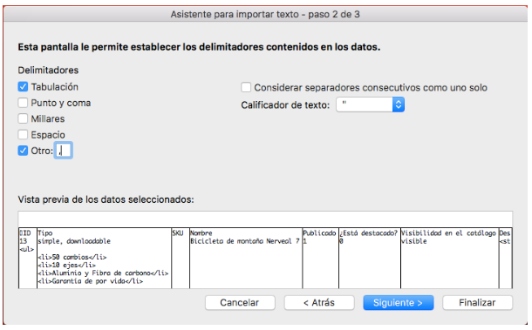Image resolution: width=532 pixels, height=330 pixels.
Task: Click Finalizar to finish importing
Action: pos(477,302)
